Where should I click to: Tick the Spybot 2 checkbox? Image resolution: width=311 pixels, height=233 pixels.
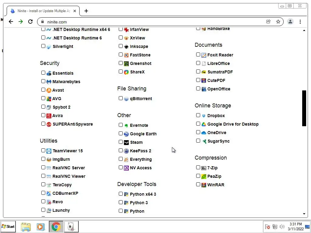tap(43, 107)
